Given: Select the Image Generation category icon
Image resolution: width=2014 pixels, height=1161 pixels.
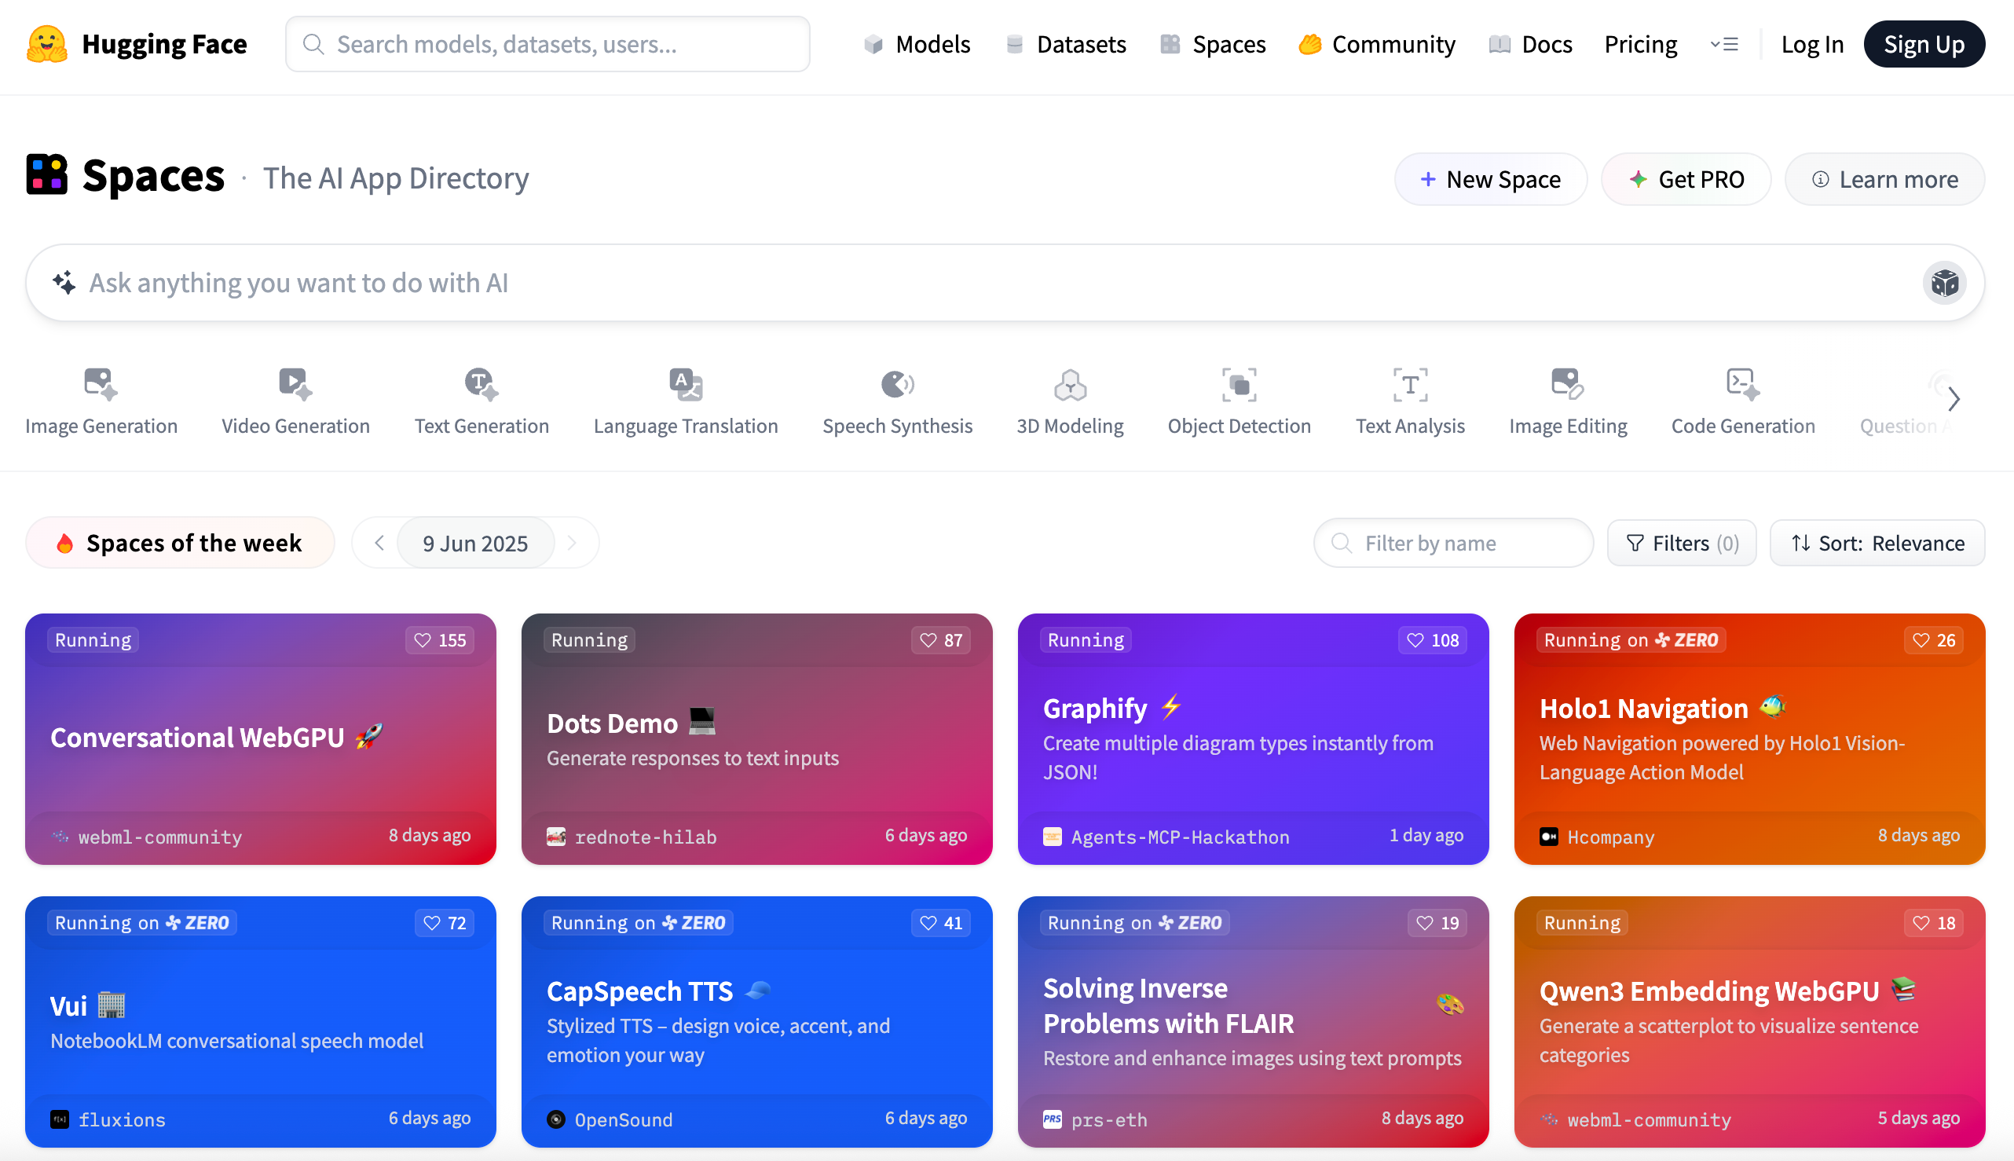Looking at the screenshot, I should click(101, 383).
